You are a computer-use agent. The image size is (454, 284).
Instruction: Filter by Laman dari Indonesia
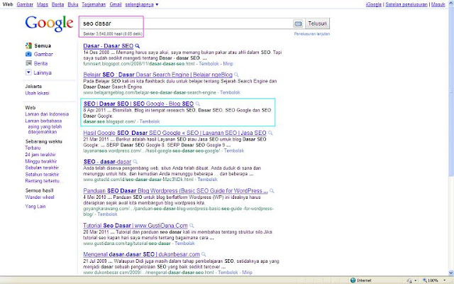(x=47, y=114)
